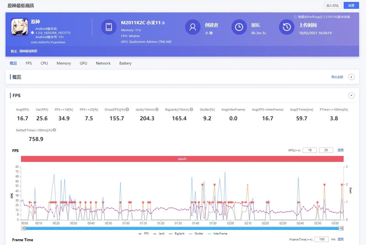Click help icon beside Delta(FTime)>100ms
The height and width of the screenshot is (245, 366).
click(x=54, y=130)
